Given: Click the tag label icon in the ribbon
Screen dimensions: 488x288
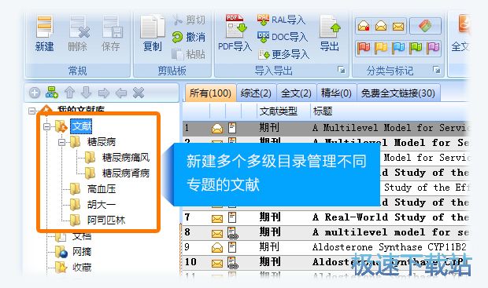Looking at the screenshot, I should (425, 26).
